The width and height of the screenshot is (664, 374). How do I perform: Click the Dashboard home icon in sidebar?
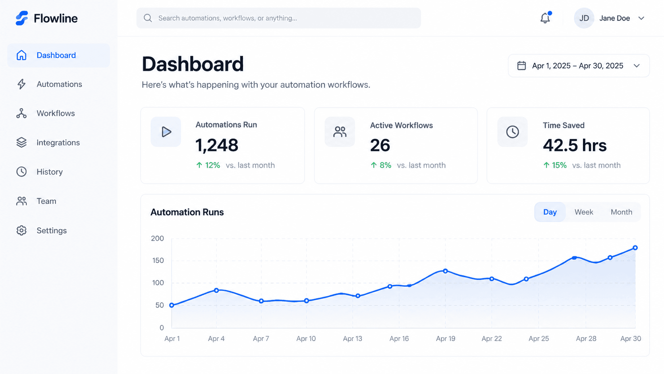[x=21, y=55]
